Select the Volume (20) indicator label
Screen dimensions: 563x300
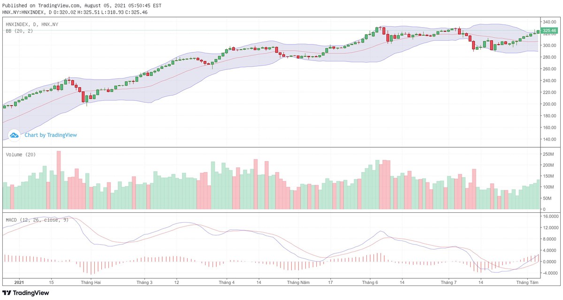[21, 155]
